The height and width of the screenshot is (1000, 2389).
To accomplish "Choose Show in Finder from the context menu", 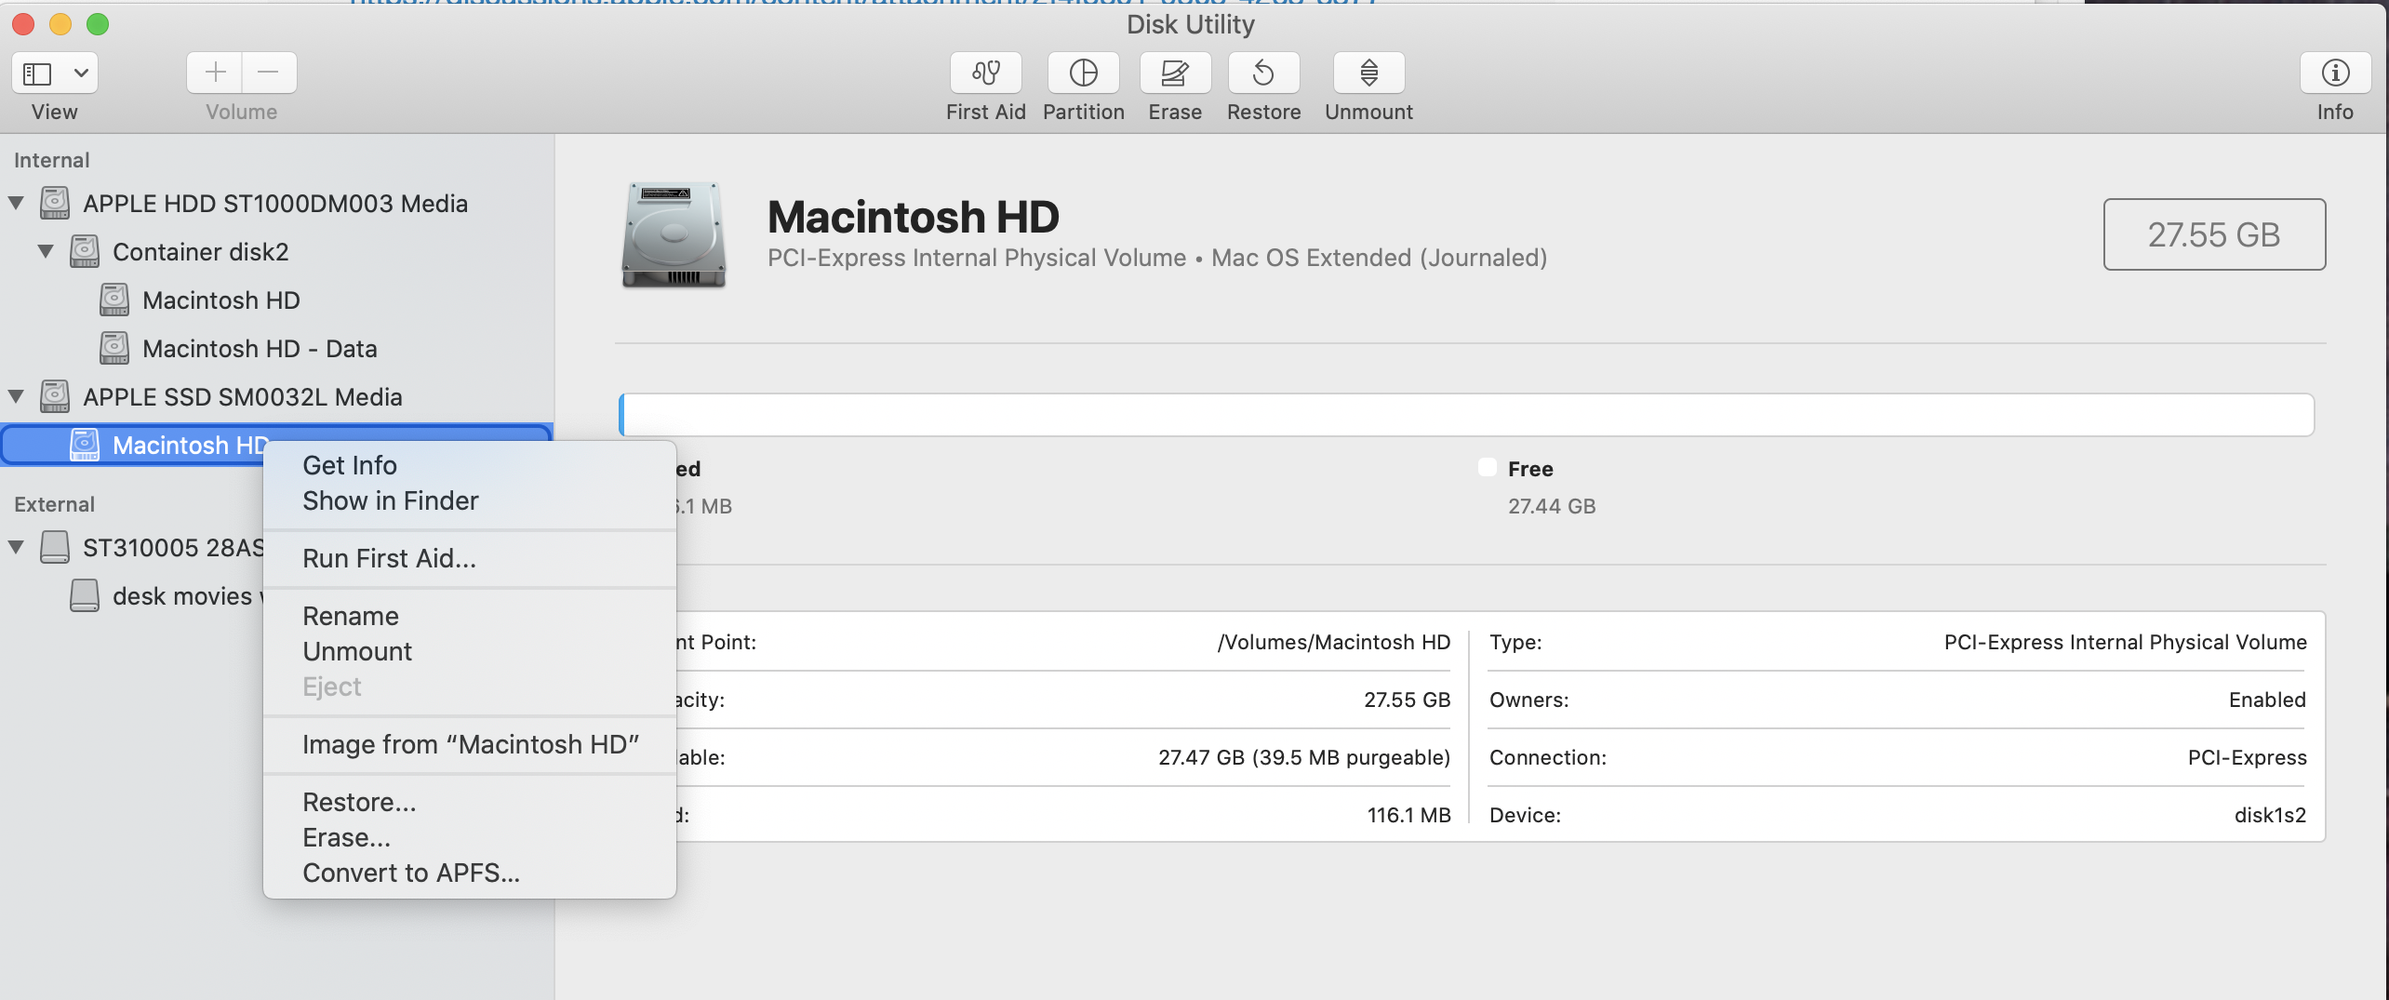I will click(x=470, y=500).
